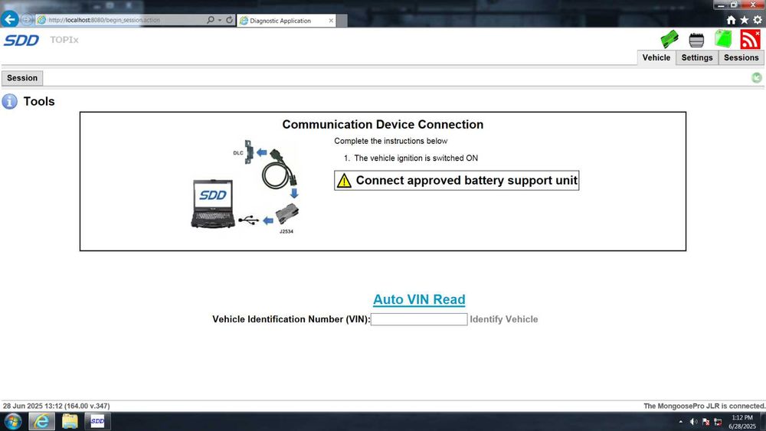The image size is (766, 431).
Task: Click the SDD laptop connection diagram image
Action: pos(244,187)
